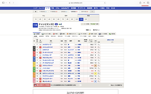The width and height of the screenshot is (151, 94).
Task: Click the Safari share icon
Action: [140, 3]
